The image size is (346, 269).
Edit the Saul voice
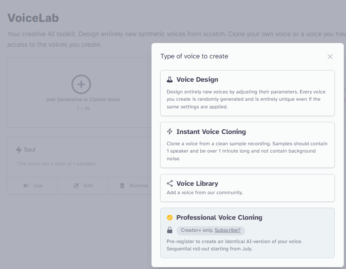[x=83, y=186]
